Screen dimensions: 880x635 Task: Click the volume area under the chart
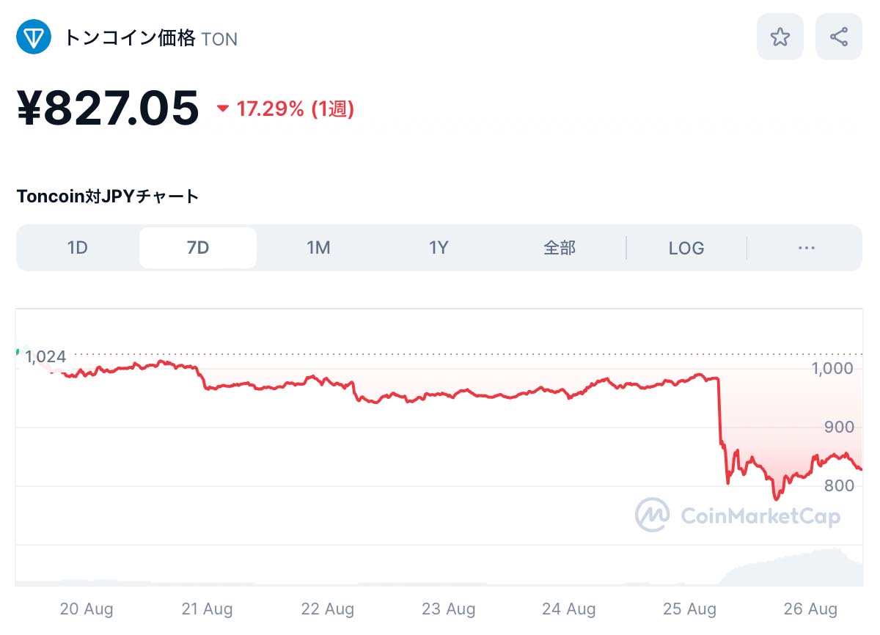[792, 568]
